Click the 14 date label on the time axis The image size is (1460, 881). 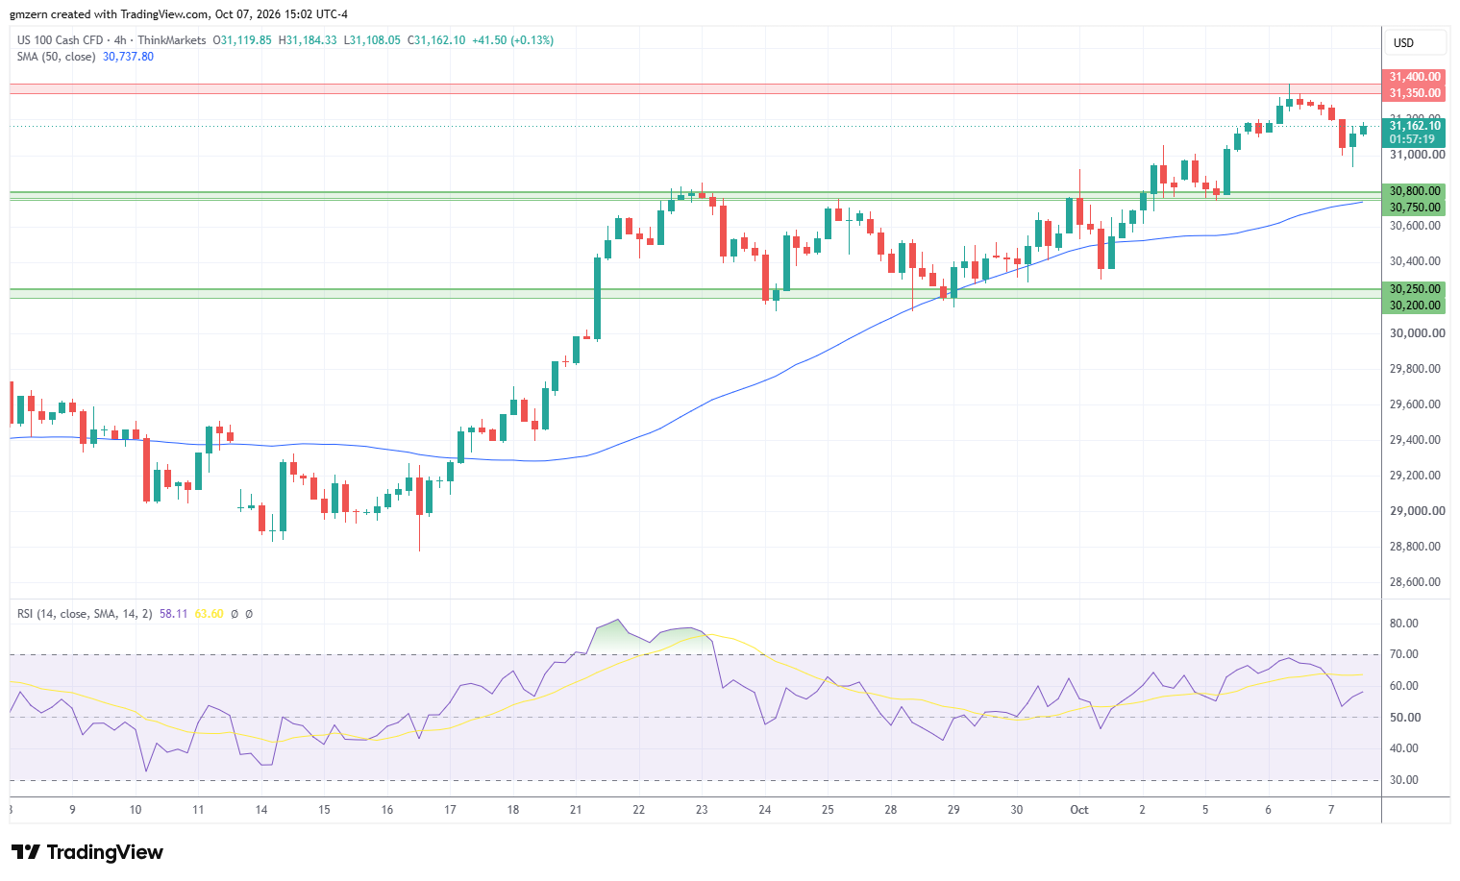pyautogui.click(x=261, y=810)
